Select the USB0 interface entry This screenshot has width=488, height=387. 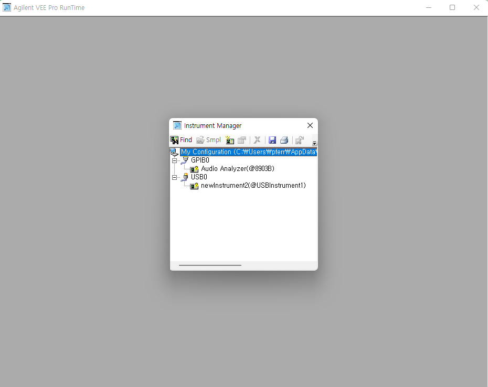point(199,177)
